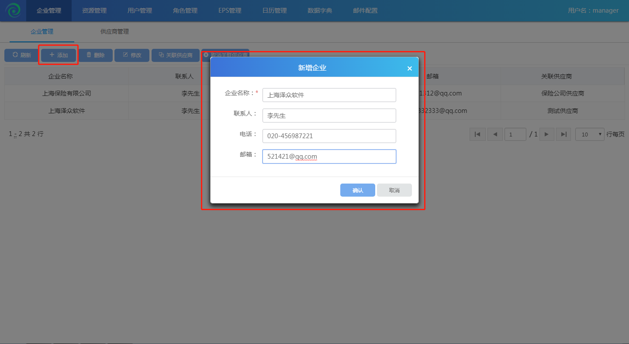
Task: Open 邮件配置 menu in top navigation
Action: tap(365, 10)
